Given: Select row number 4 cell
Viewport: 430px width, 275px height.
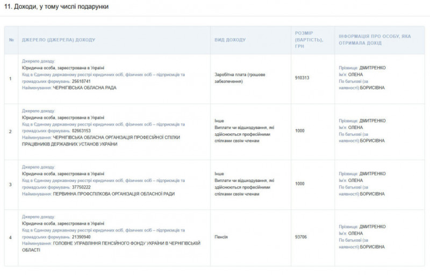Looking at the screenshot, I should coord(11,237).
